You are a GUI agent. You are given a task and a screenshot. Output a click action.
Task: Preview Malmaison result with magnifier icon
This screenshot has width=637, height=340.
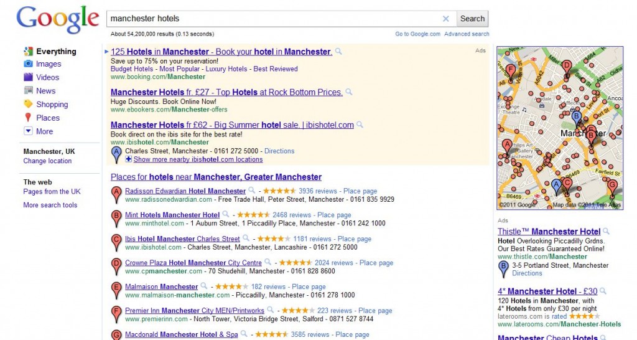point(204,286)
